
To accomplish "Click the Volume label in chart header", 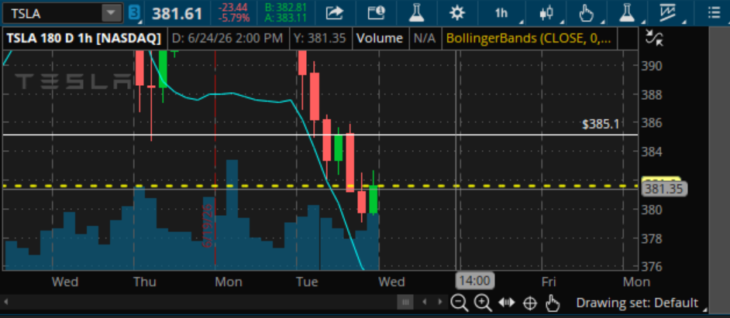I will (x=380, y=38).
